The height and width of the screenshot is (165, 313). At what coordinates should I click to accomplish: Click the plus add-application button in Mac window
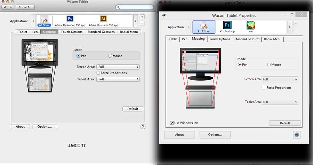(142, 17)
